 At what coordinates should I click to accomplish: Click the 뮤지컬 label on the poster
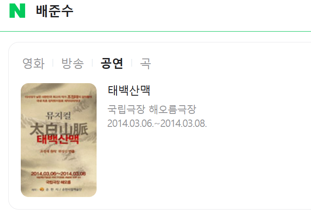point(58,115)
